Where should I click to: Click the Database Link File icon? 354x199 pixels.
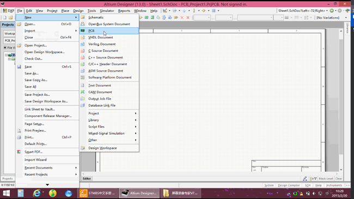coord(83,105)
